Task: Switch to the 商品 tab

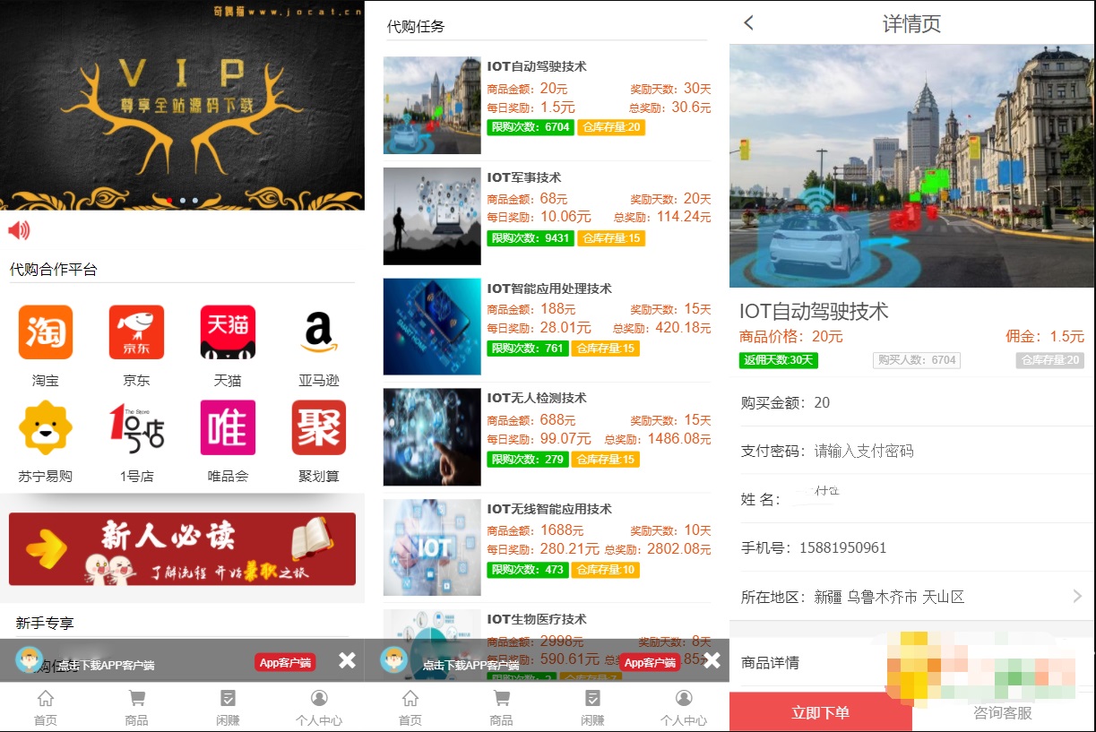Action: pyautogui.click(x=136, y=706)
